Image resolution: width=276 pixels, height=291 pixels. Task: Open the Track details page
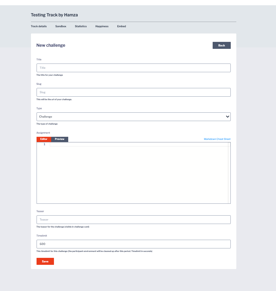tap(39, 26)
